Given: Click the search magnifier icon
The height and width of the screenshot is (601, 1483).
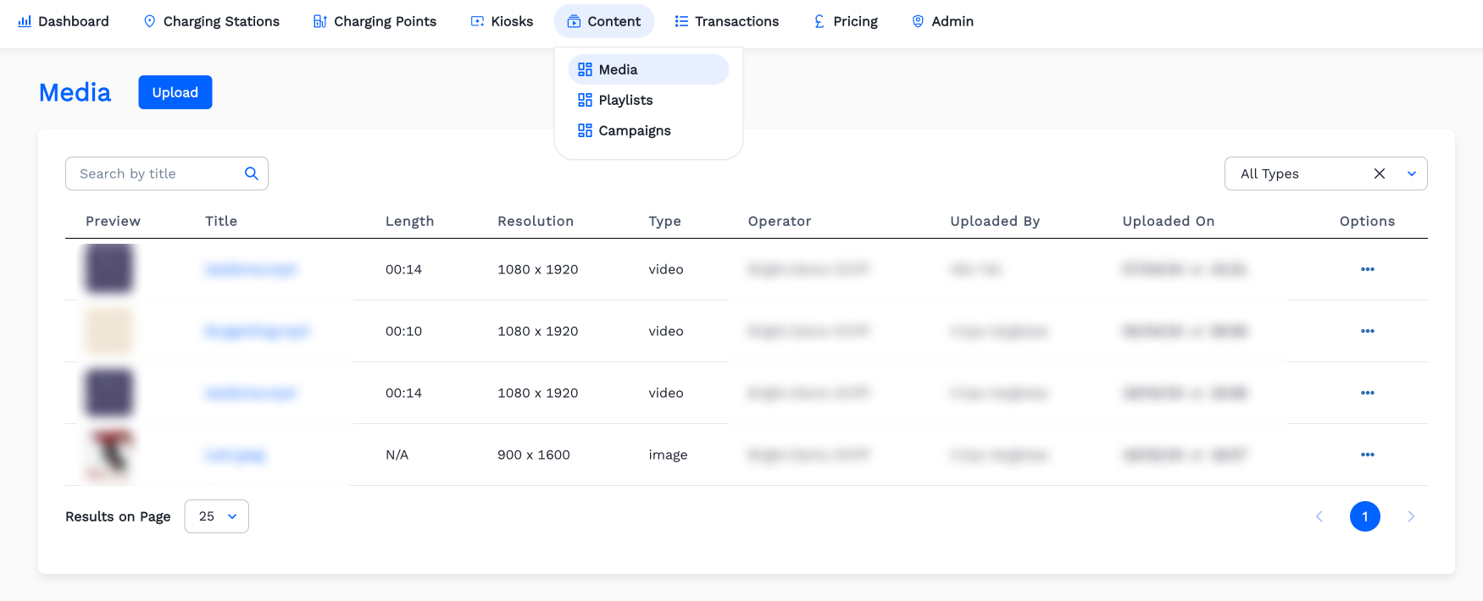Looking at the screenshot, I should (x=251, y=174).
